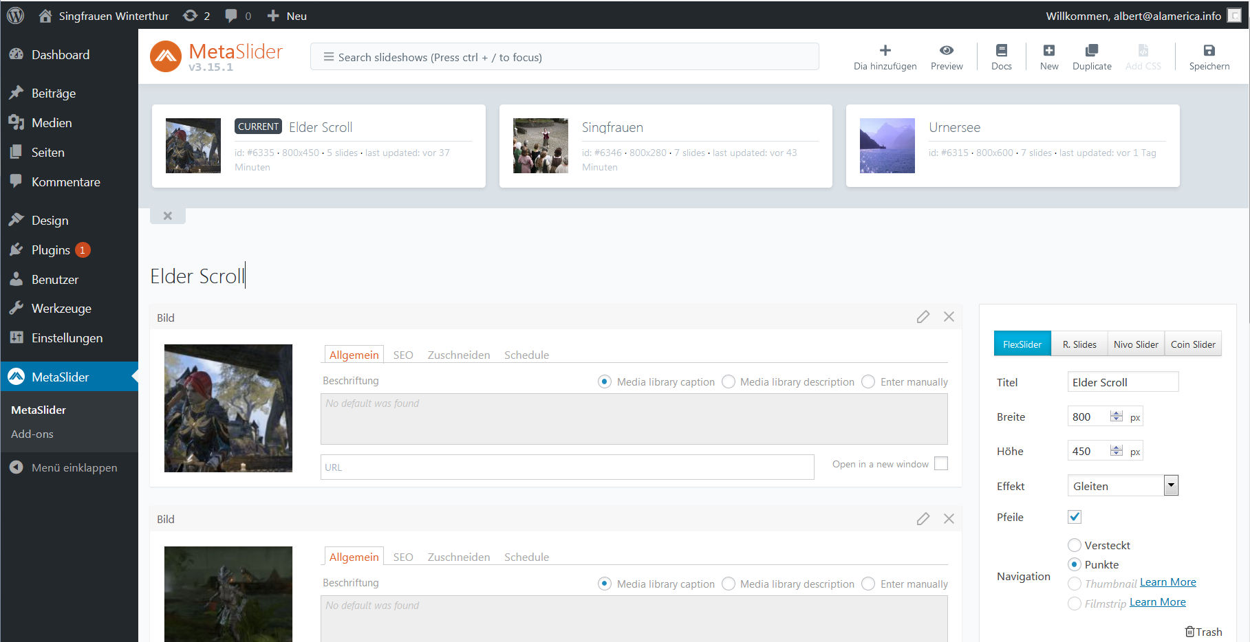Select the Nivo Slider type tab
Viewport: 1250px width, 642px height.
1135,344
